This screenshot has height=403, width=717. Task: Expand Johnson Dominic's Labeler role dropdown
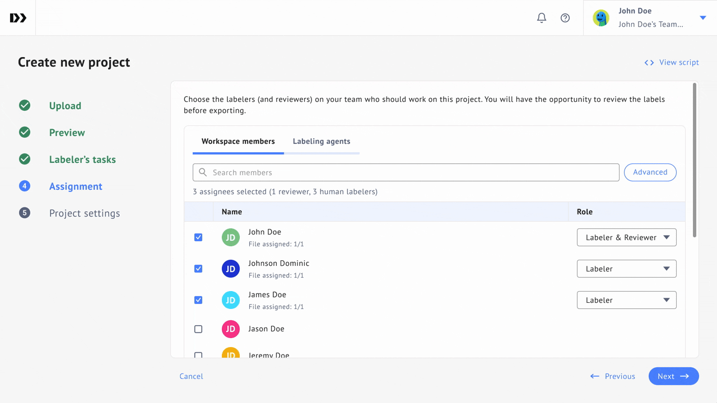(626, 269)
